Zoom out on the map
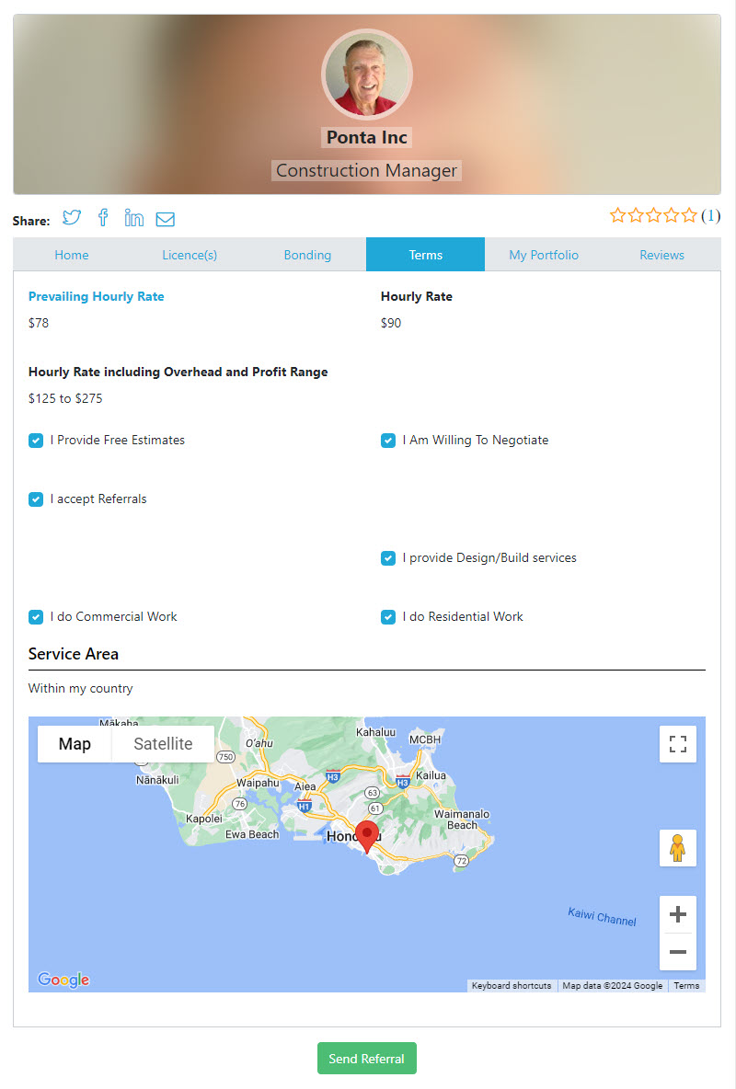 [x=678, y=952]
